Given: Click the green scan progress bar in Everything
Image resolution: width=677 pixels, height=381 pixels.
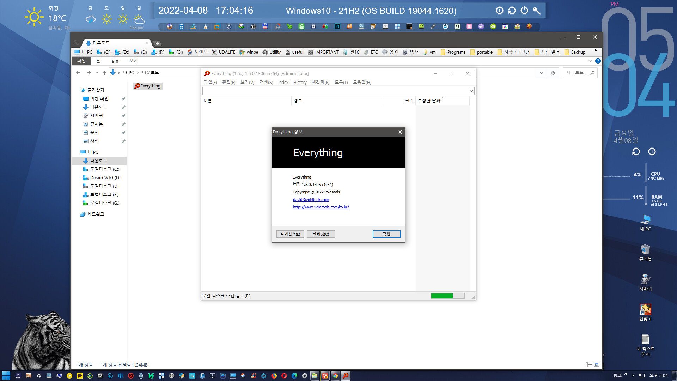Looking at the screenshot, I should [x=447, y=296].
